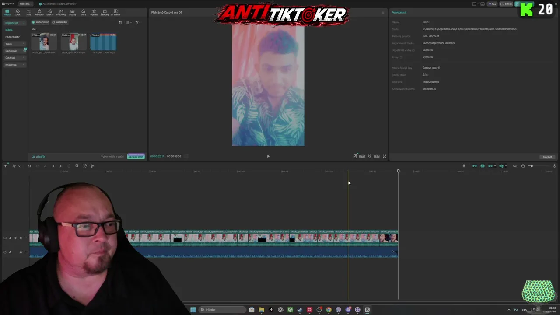
Task: Click the timeline zoom in icon
Action: pyautogui.click(x=554, y=166)
